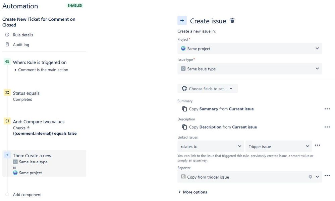Click the Same issue type icon in Issue type field
Viewport: 335px width, 201px height.
183,69
